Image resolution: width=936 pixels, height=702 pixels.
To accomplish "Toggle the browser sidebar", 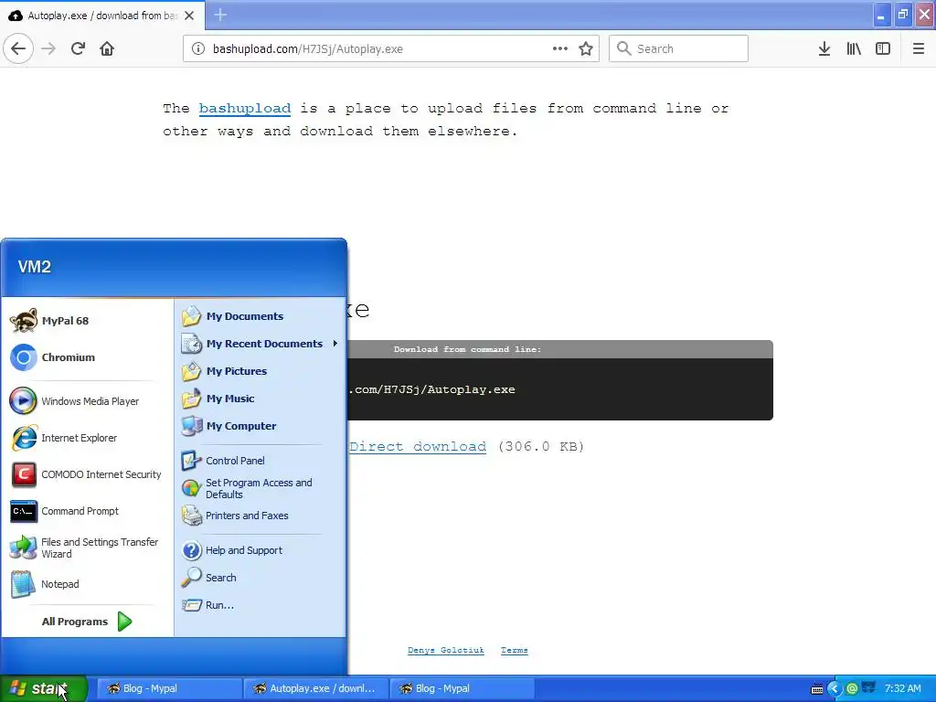I will [883, 48].
